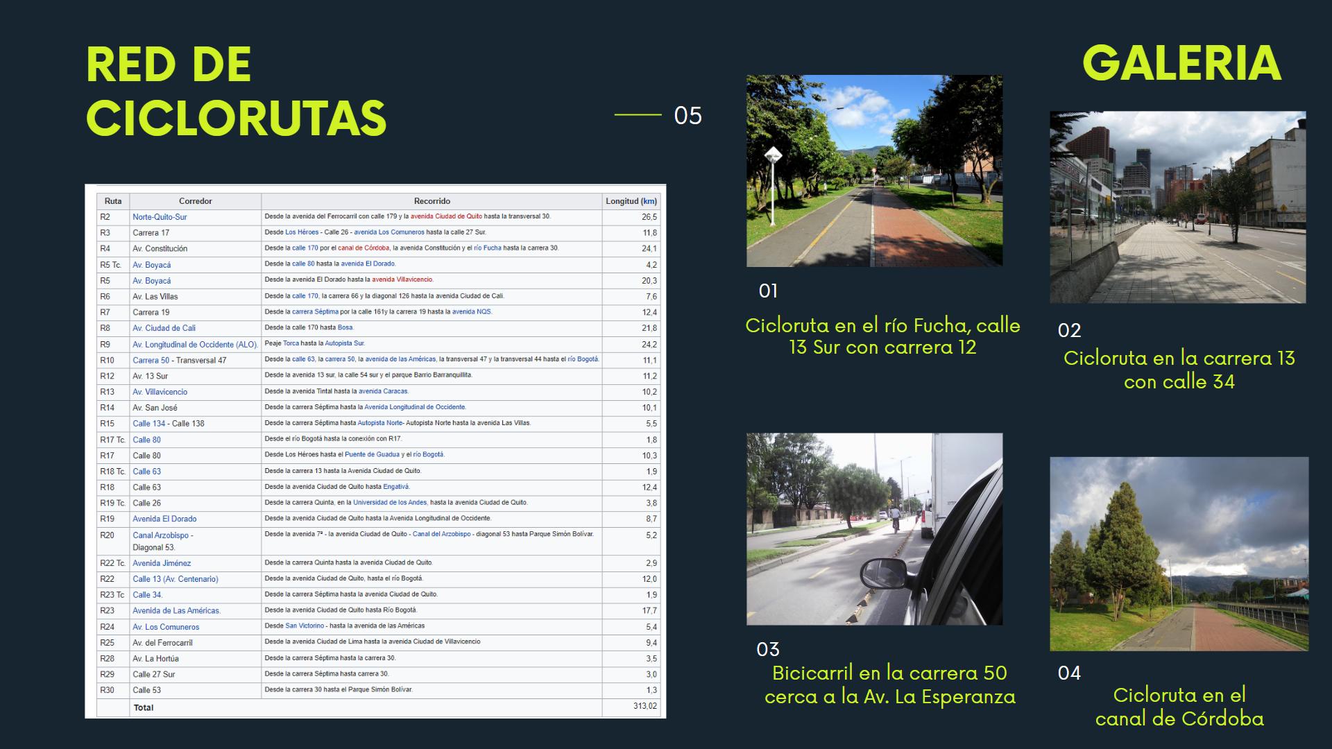This screenshot has height=749, width=1332.
Task: Click the km link in the Longitud header
Action: 649,201
